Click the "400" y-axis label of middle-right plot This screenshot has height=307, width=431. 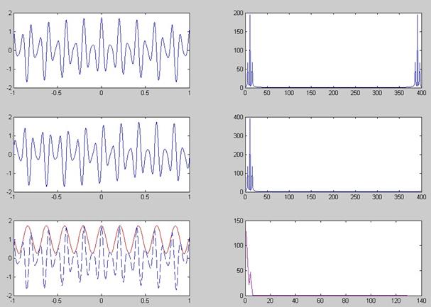[239, 117]
